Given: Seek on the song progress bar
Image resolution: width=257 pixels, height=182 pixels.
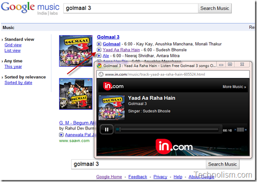Looking at the screenshot, I should [x=167, y=130].
